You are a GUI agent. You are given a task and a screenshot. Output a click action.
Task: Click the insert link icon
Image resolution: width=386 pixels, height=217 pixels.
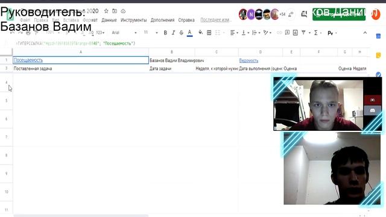point(279,33)
